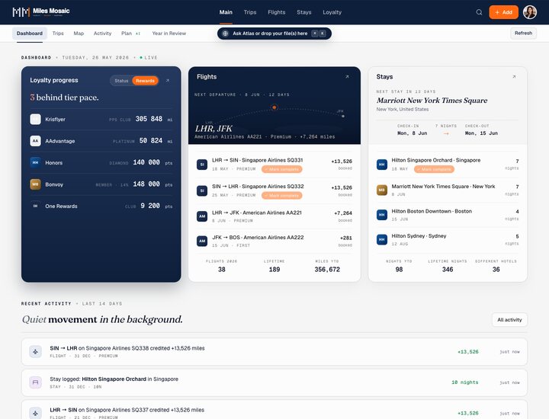The height and width of the screenshot is (419, 549).
Task: Click the Bonvoy MB icon in loyalty list
Action: pos(35,184)
